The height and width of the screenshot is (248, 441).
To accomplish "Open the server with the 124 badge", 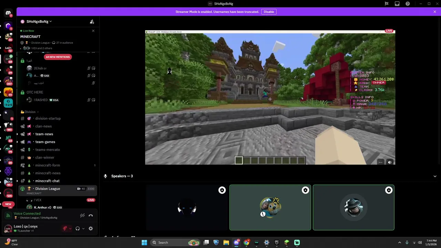I will 8,193.
